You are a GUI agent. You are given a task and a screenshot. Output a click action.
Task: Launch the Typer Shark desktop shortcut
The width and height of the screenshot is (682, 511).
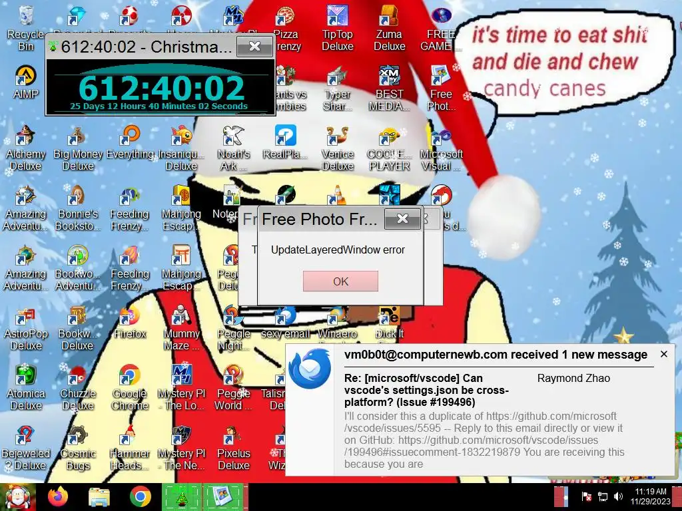337,88
